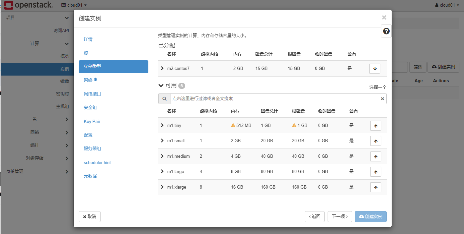Image resolution: width=464 pixels, height=234 pixels.
Task: Expand the m2.centos7 row details
Action: 162,68
